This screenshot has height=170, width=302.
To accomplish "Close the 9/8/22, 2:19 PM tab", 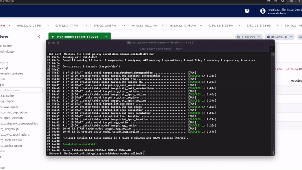I will pos(125,25).
